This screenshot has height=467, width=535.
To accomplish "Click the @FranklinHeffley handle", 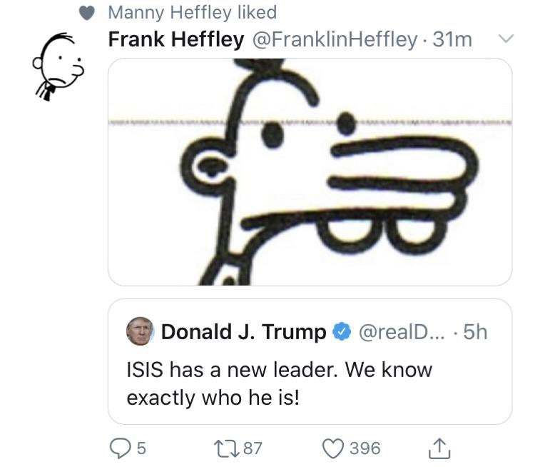I will click(x=335, y=40).
